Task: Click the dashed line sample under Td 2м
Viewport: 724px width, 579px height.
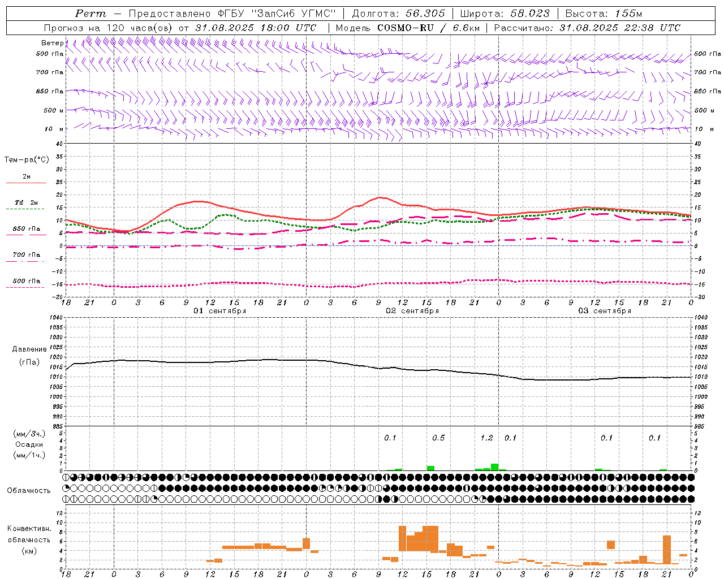Action: tap(25, 209)
